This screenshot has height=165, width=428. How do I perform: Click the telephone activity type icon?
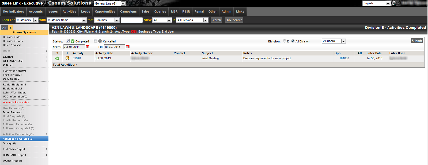coord(67,58)
